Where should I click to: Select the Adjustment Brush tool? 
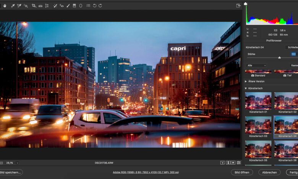[x=68, y=6]
